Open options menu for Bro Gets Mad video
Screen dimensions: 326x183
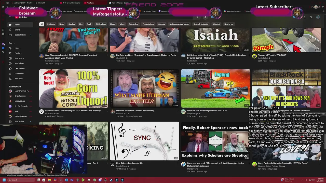click(x=178, y=55)
